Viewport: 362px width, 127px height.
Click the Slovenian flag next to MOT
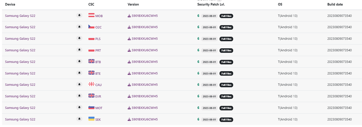tap(91, 108)
